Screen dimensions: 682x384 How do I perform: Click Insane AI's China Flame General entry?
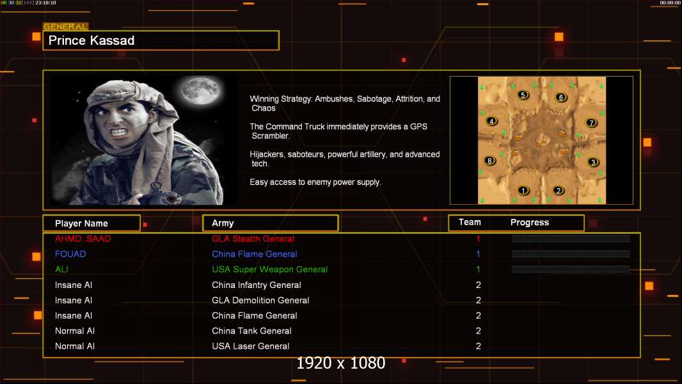tap(255, 316)
